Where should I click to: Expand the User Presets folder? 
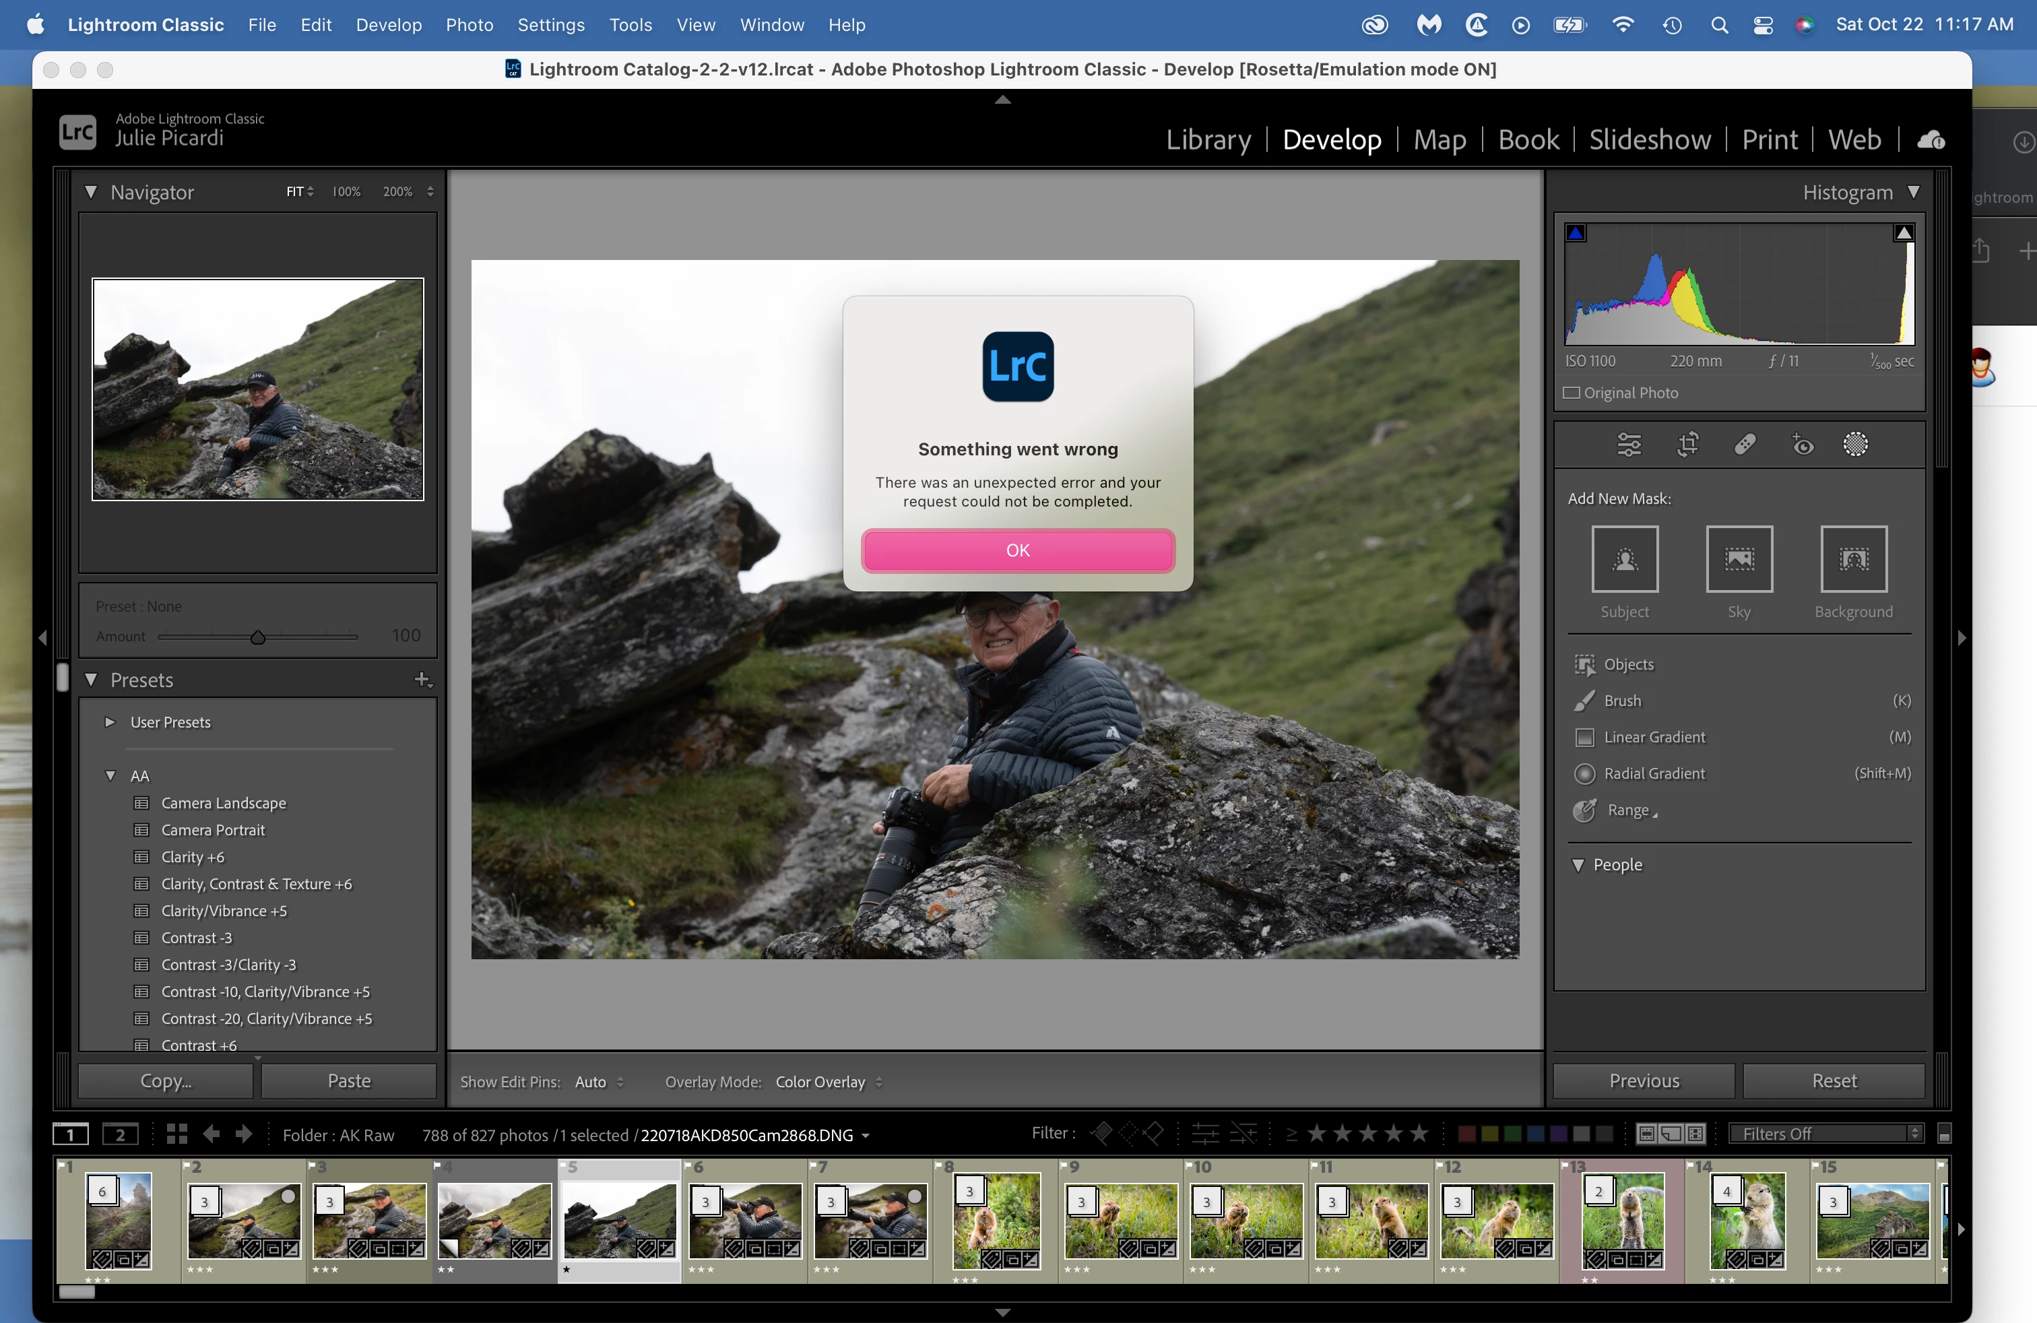pyautogui.click(x=110, y=722)
